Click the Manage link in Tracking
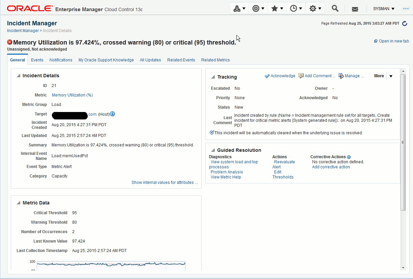 coord(351,76)
